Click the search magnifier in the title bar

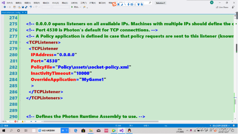pos(150,3)
